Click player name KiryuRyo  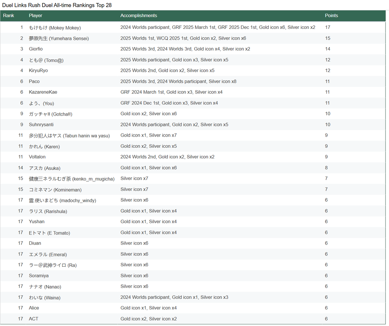coord(38,70)
